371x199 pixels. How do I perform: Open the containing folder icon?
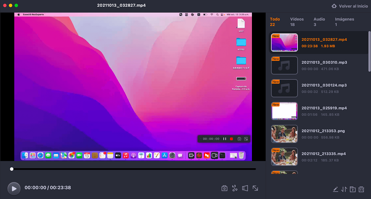[x=352, y=189]
